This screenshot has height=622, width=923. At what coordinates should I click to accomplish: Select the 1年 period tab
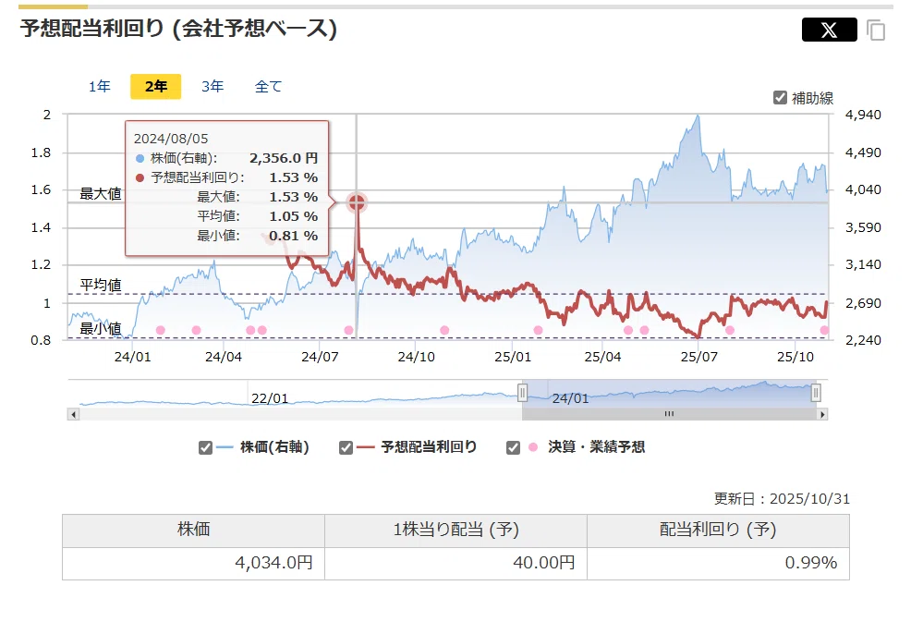[x=100, y=87]
